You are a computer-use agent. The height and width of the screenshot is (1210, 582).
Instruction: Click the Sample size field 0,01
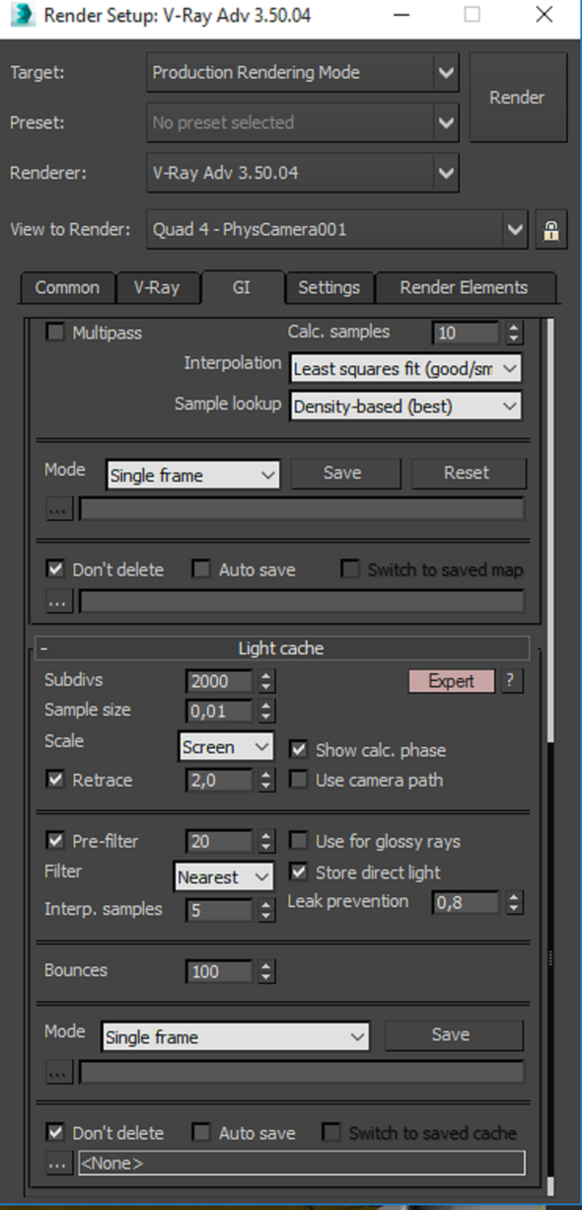tap(221, 711)
